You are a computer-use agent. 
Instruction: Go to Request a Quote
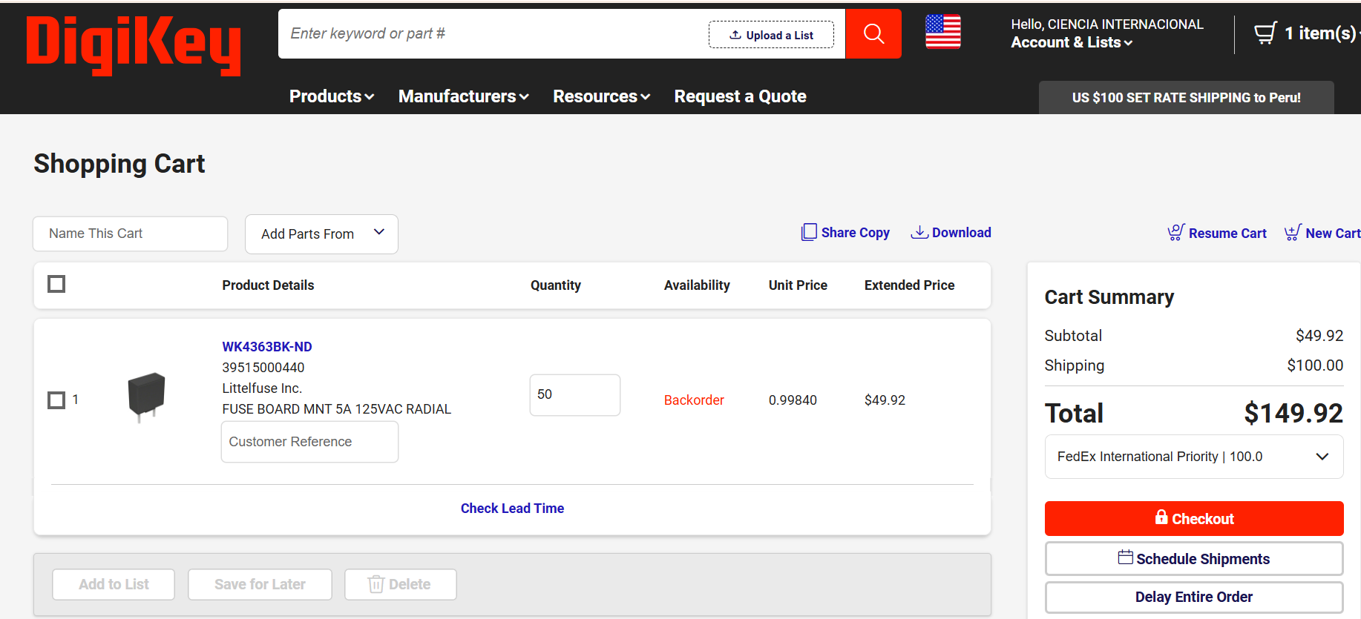click(x=740, y=96)
